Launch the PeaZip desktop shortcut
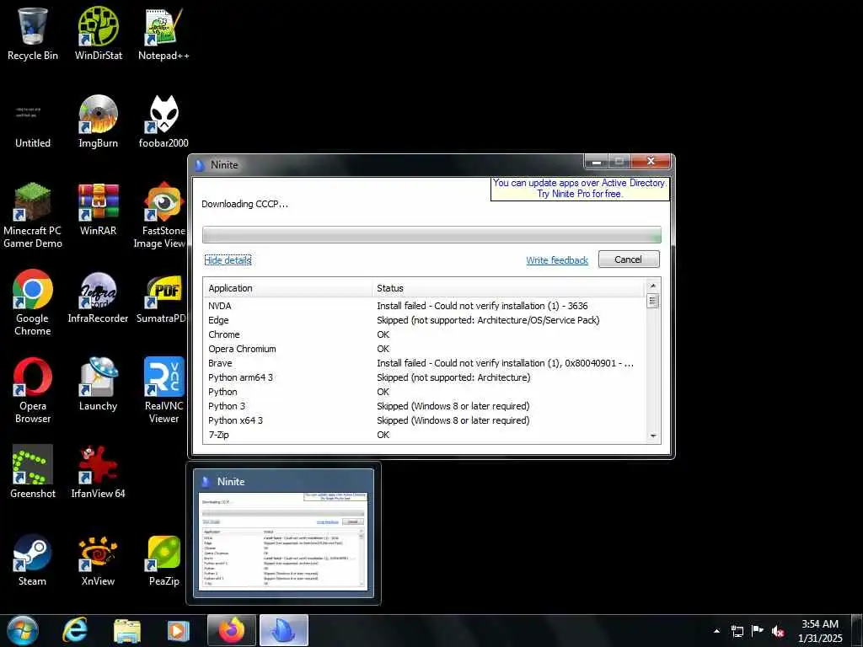 (x=163, y=560)
